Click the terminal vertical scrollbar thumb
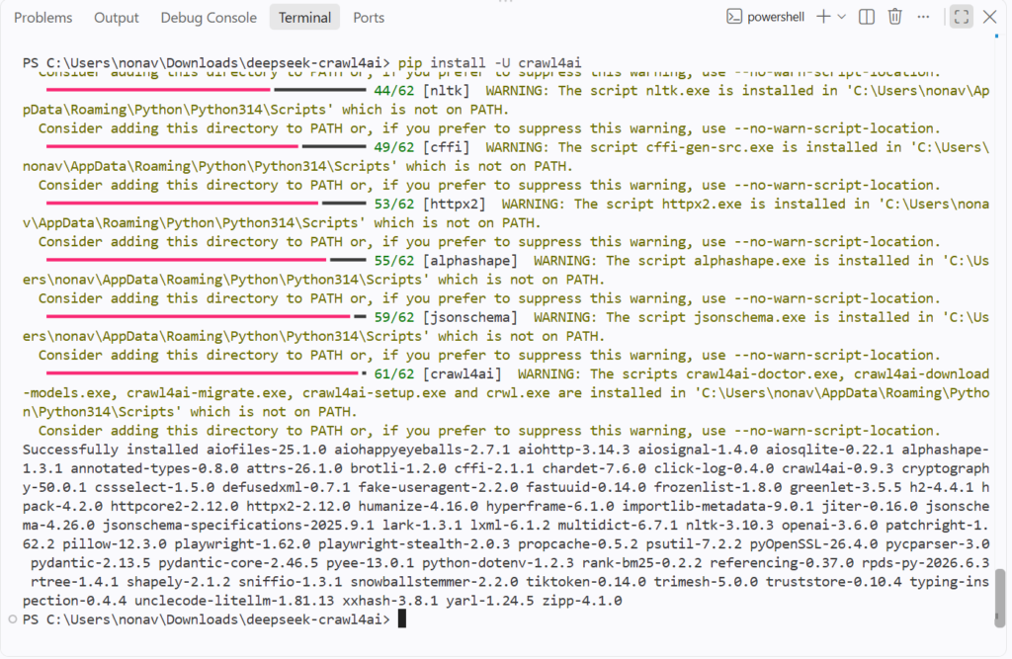The width and height of the screenshot is (1012, 659). 1000,598
